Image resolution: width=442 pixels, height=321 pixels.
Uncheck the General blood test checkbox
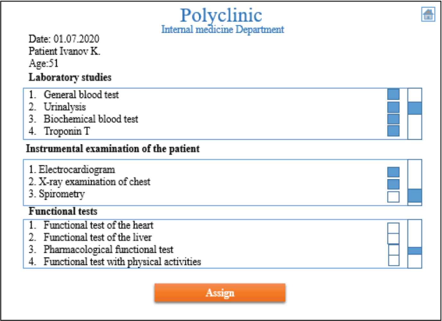click(394, 94)
